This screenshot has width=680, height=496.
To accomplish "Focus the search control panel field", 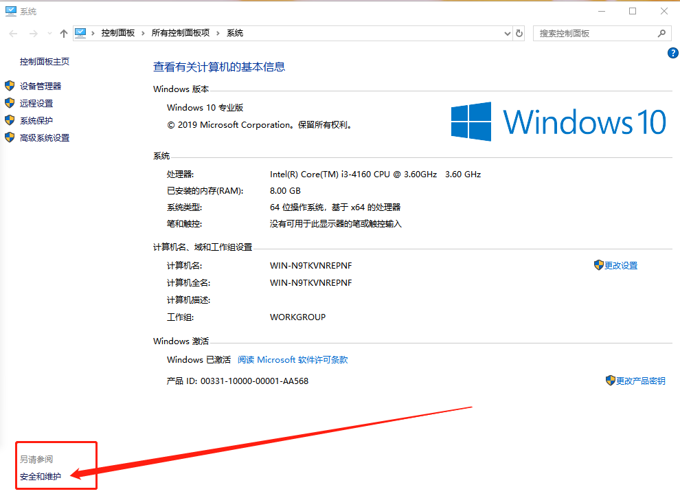I will coord(602,34).
